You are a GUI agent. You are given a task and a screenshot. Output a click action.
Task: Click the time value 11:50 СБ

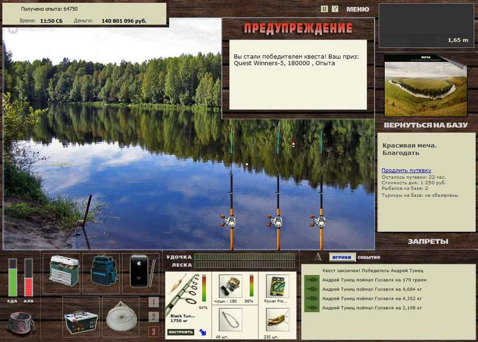(51, 21)
